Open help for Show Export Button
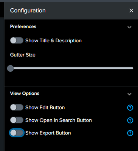The width and height of the screenshot is (138, 151). 130,133
